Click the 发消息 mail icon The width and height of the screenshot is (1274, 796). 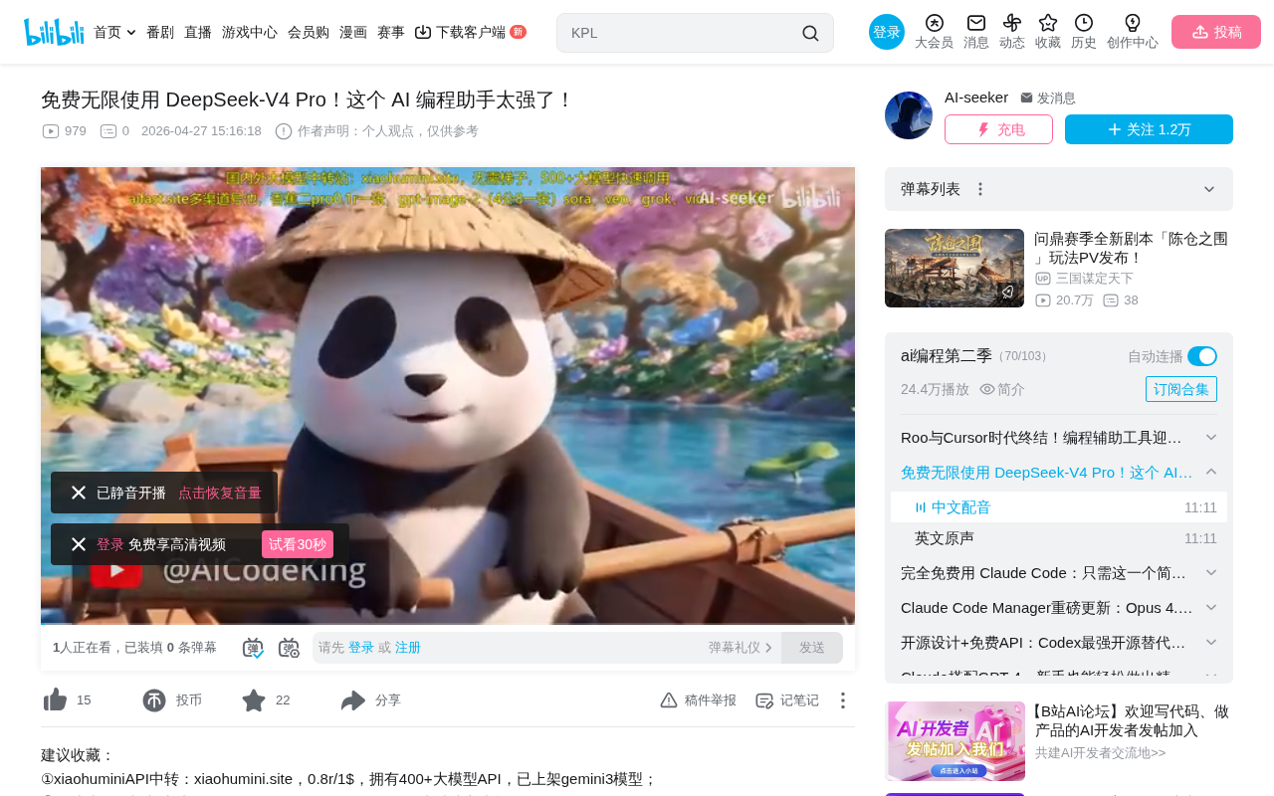[x=1026, y=98]
